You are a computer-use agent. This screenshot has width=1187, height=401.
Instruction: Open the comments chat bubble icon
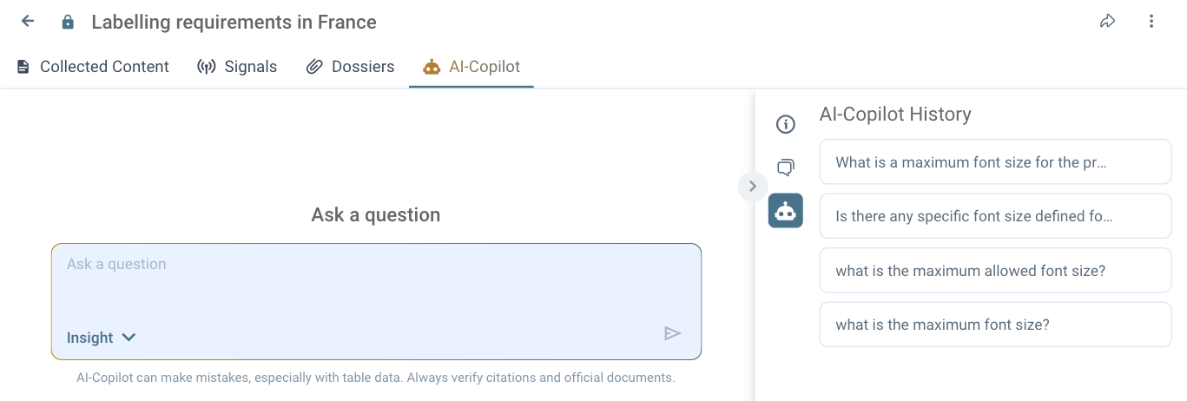pos(786,168)
